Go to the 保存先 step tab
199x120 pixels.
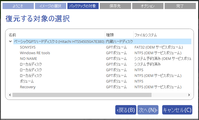115,6
